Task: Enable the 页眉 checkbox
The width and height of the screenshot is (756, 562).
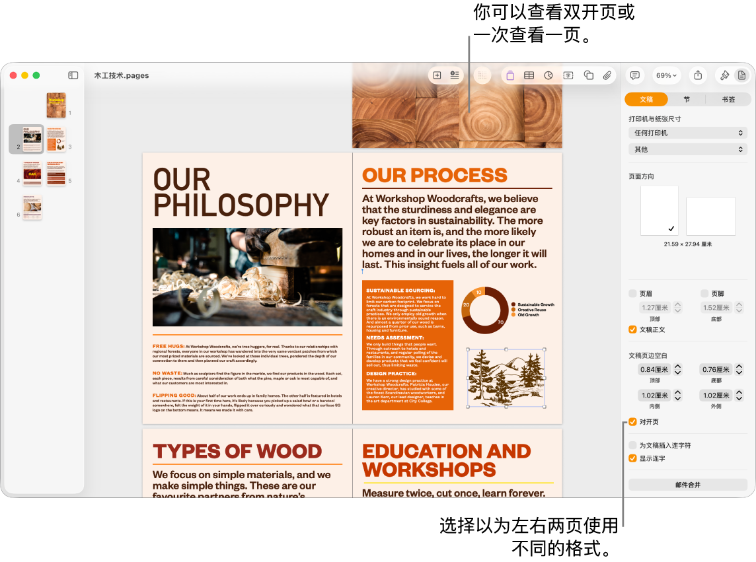Action: [x=632, y=293]
